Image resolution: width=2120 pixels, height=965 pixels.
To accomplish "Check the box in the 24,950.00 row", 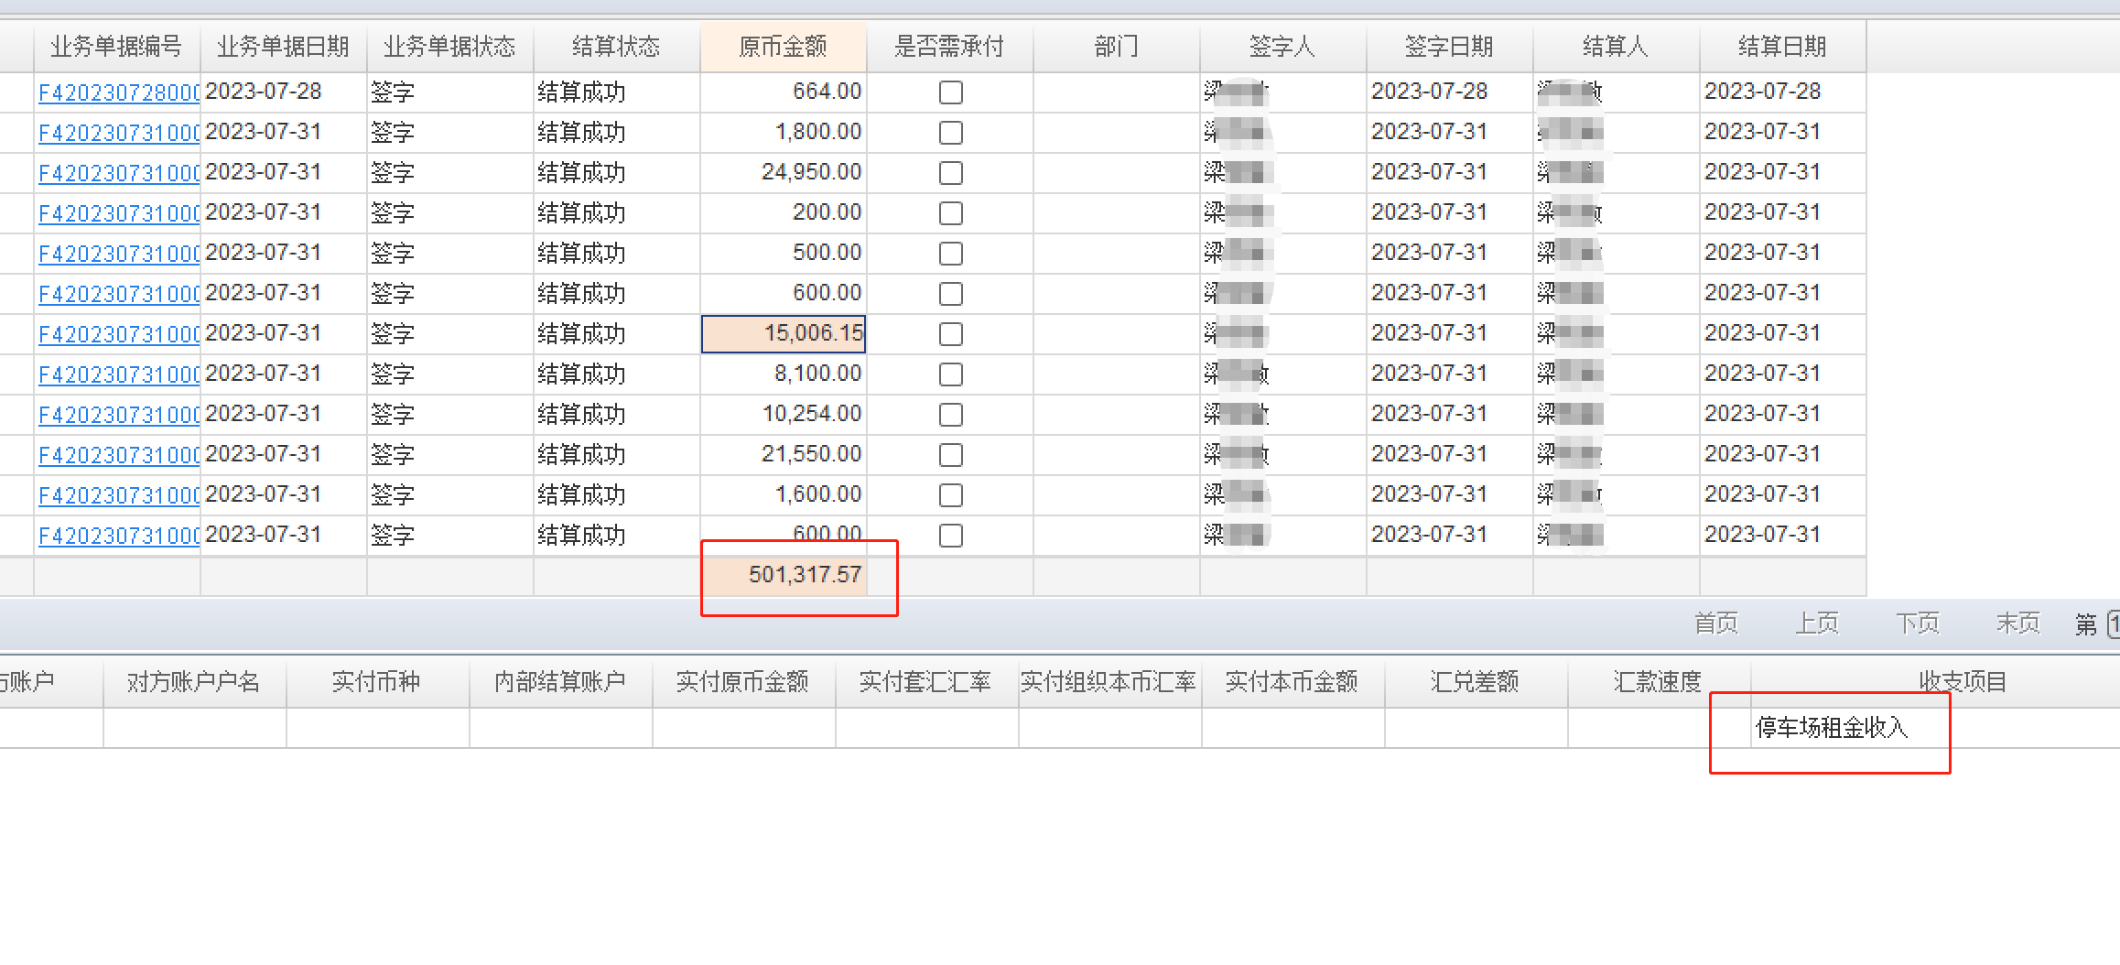I will pyautogui.click(x=951, y=173).
